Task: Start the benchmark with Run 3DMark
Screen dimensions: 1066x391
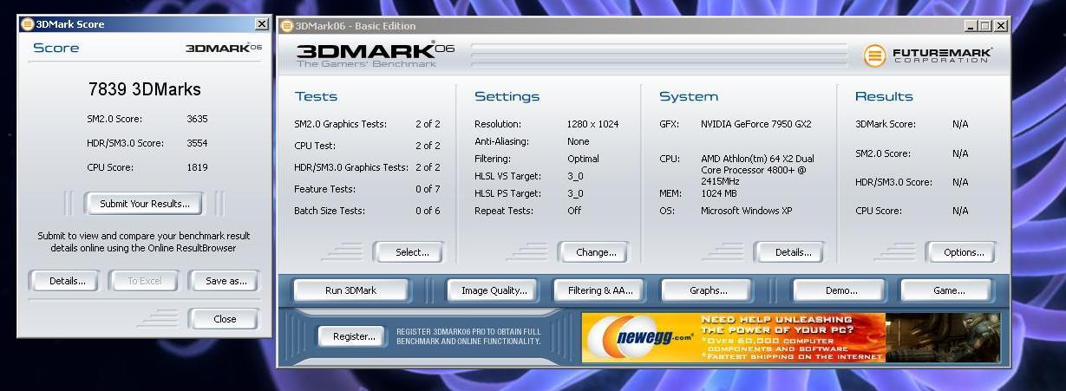Action: pyautogui.click(x=350, y=290)
